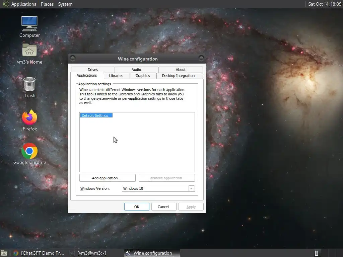Screen dimensions: 343x257
Task: Switch to the Audio tab
Action: (x=136, y=70)
